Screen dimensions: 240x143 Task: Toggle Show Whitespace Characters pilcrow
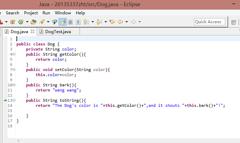(78, 22)
